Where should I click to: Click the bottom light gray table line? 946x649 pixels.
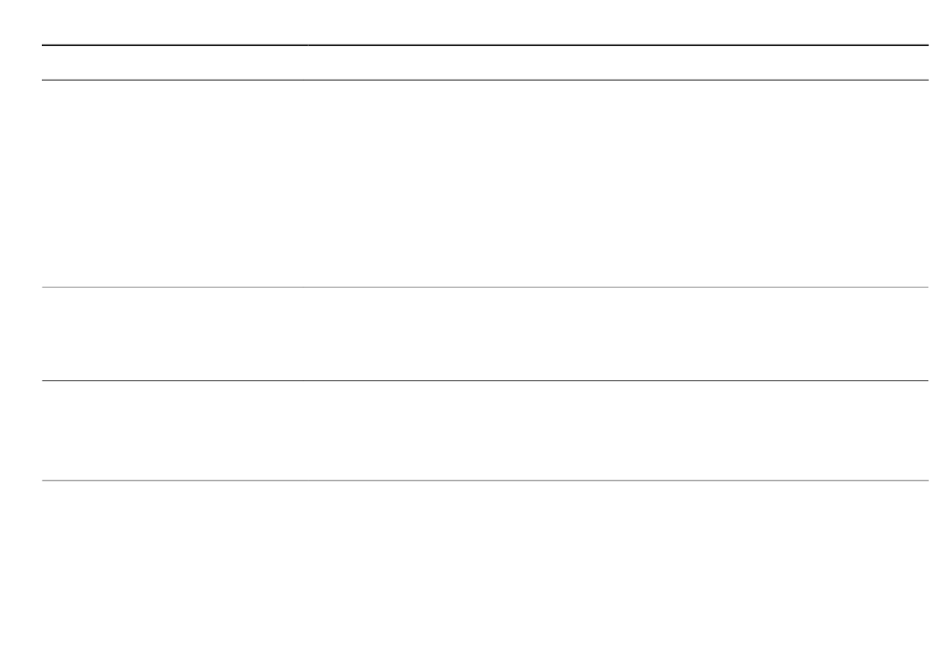[485, 481]
